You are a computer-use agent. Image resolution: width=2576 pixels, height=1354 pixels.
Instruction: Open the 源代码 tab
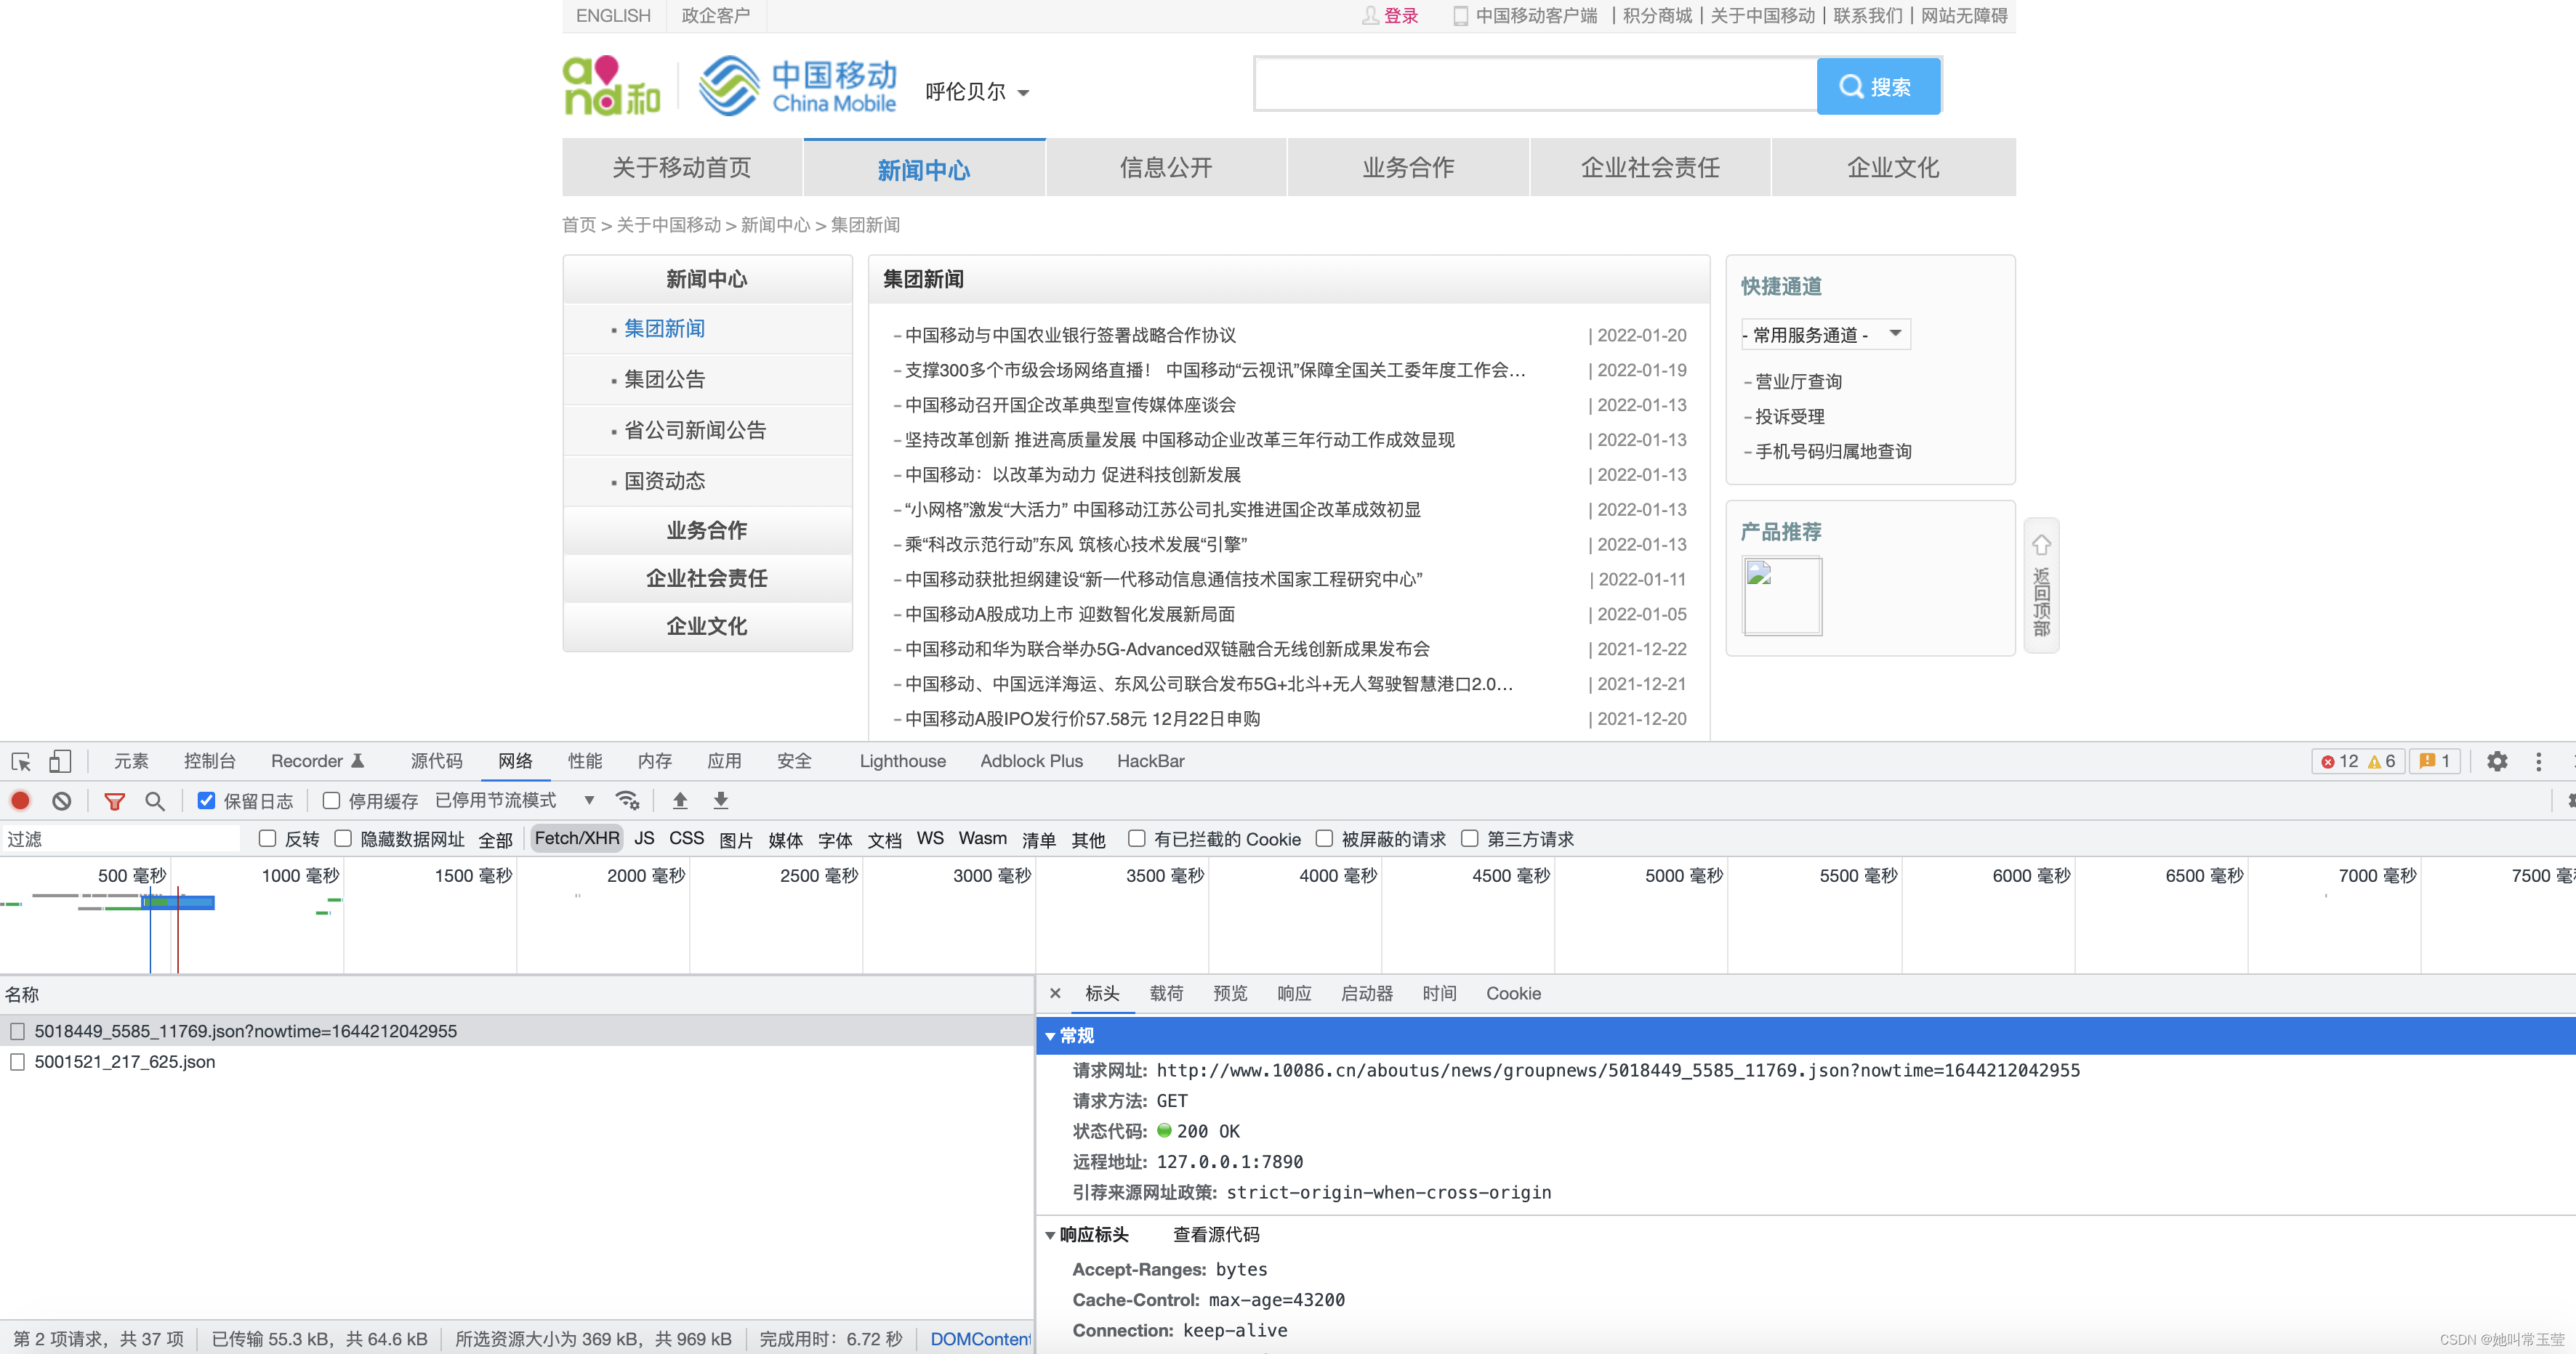437,761
